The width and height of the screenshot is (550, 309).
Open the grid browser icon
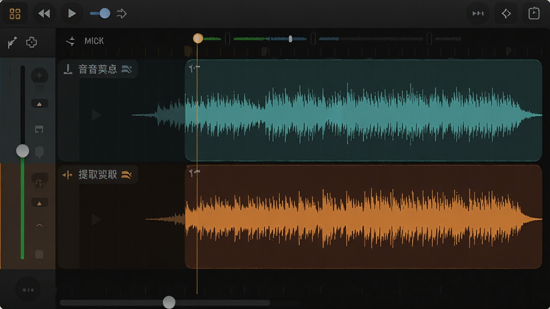[x=15, y=13]
